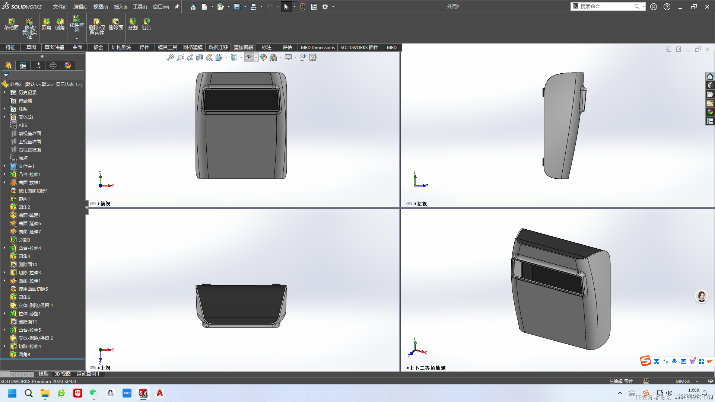Open the 工具(T) menu

(x=140, y=7)
